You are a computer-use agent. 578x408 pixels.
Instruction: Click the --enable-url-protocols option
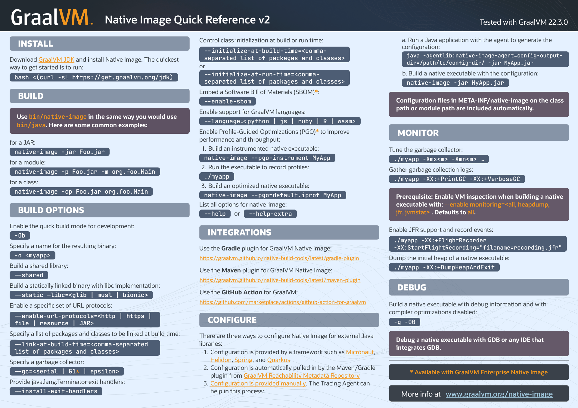[x=85, y=320]
